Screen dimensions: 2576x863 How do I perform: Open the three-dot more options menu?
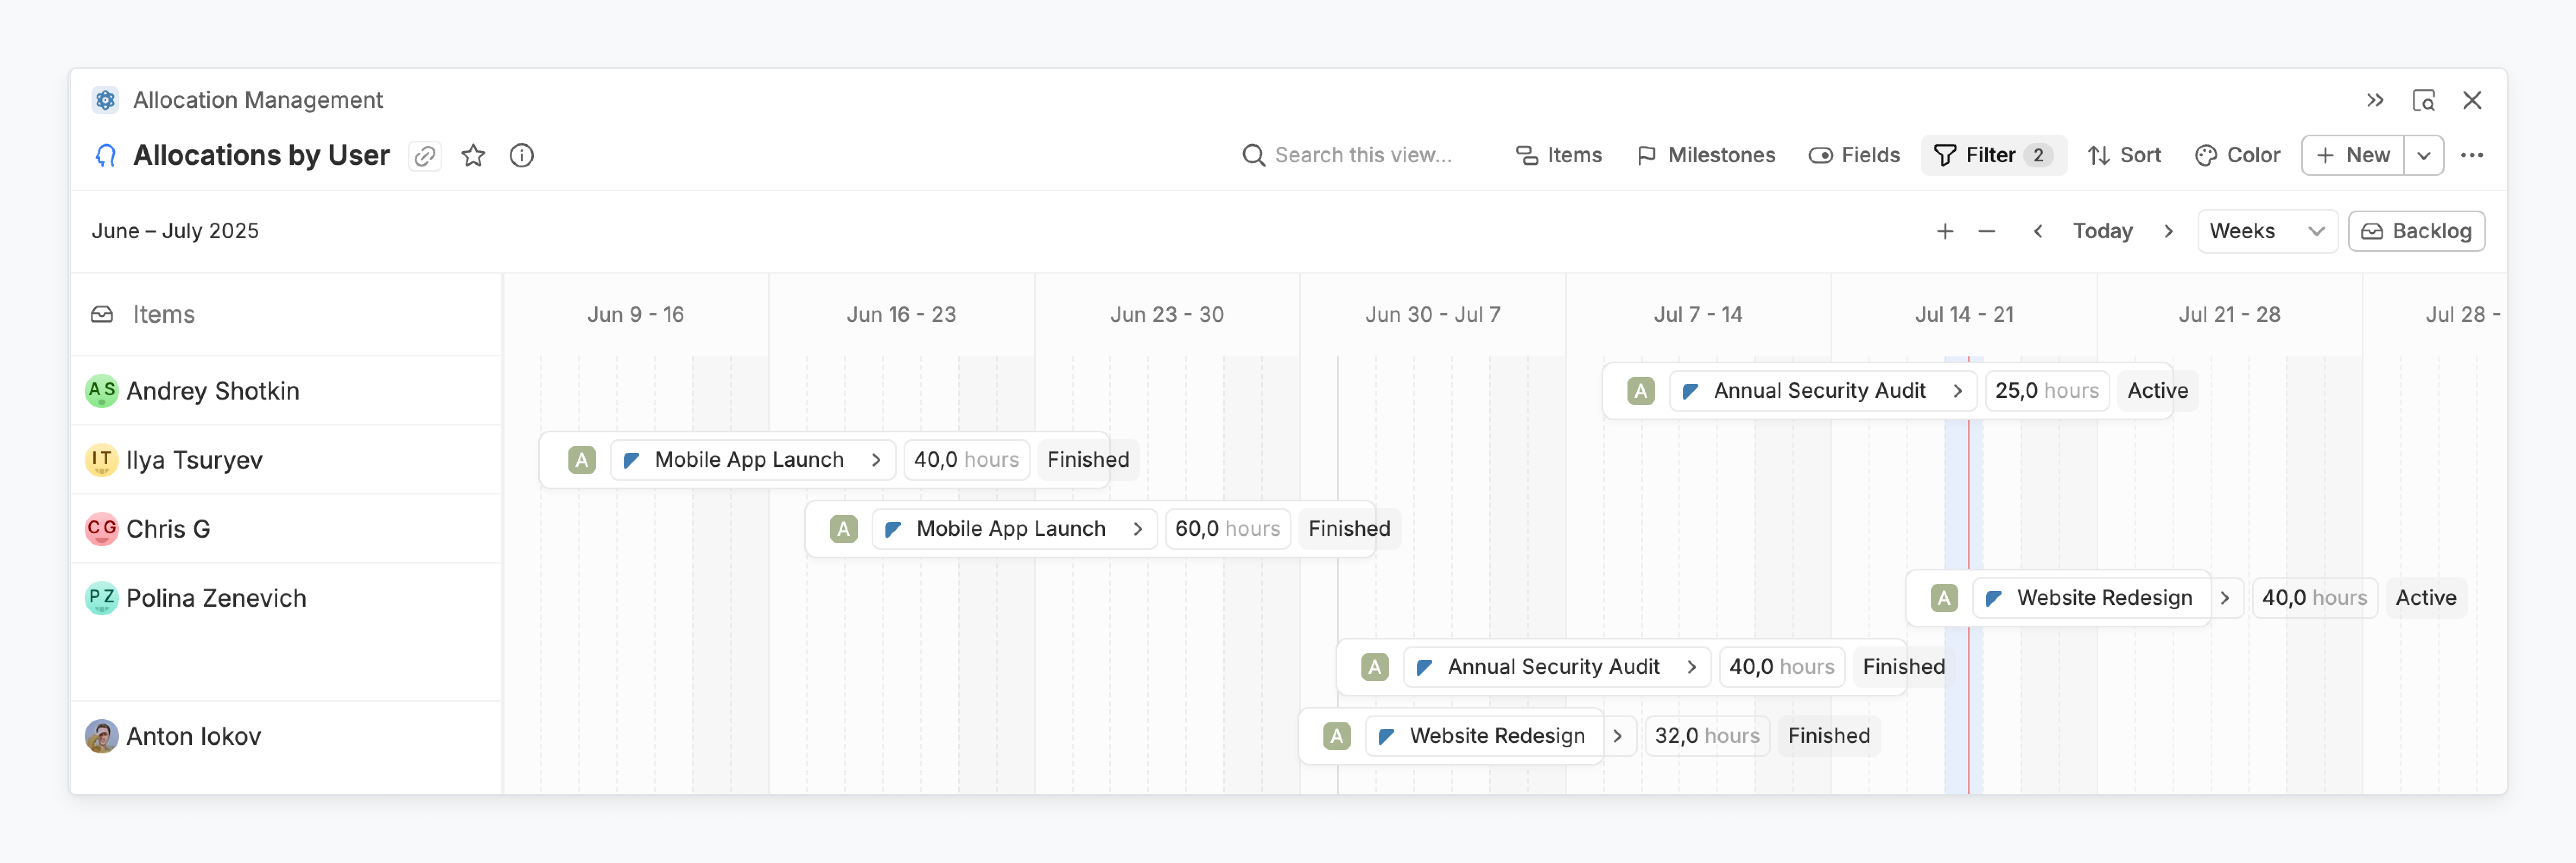pos(2471,156)
